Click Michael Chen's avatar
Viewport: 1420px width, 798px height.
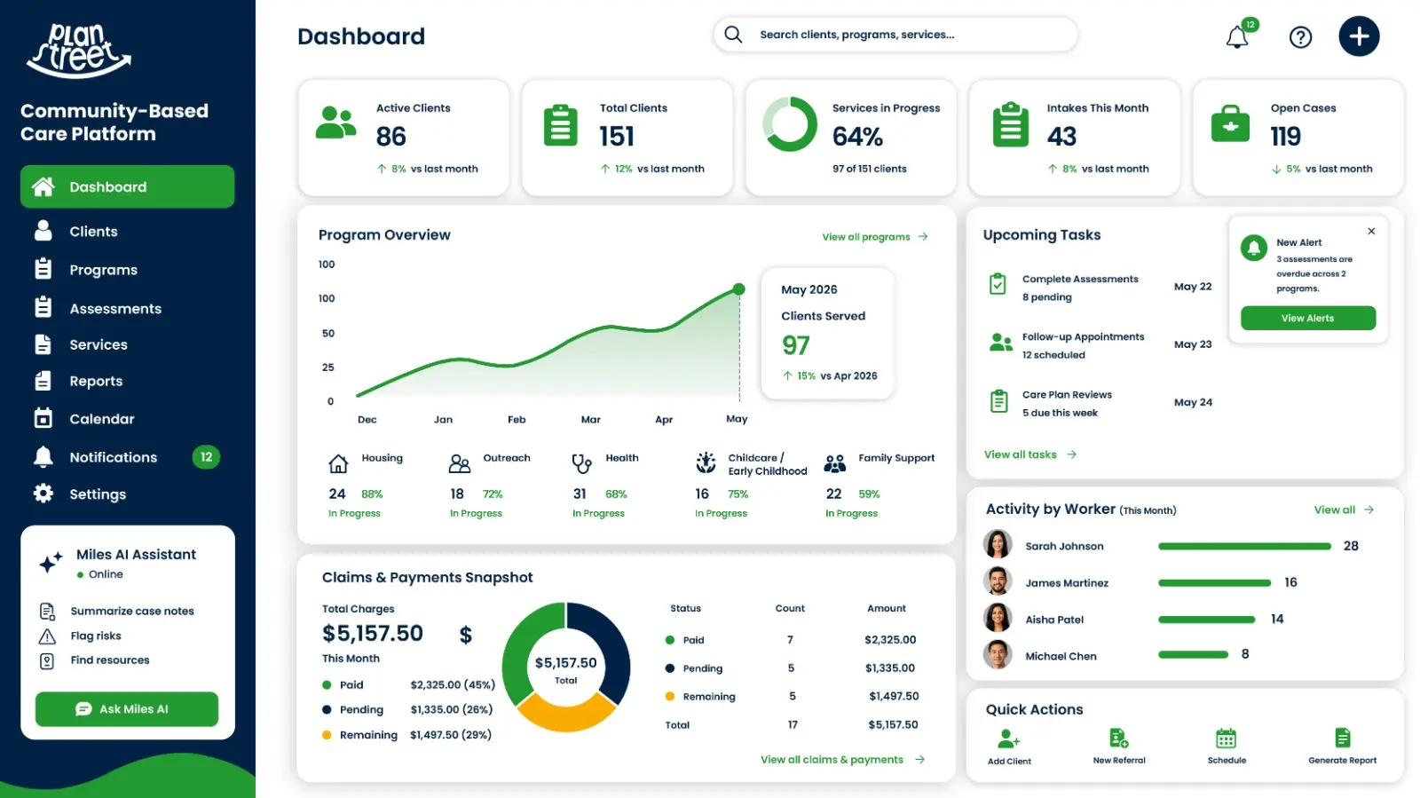(x=998, y=655)
